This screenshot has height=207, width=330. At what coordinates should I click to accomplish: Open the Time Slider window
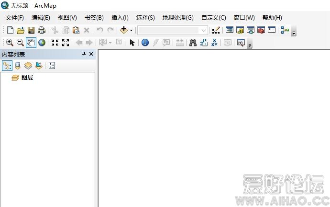pyautogui.click(x=228, y=43)
